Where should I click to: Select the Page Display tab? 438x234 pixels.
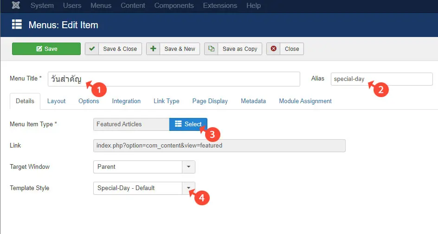(x=210, y=101)
